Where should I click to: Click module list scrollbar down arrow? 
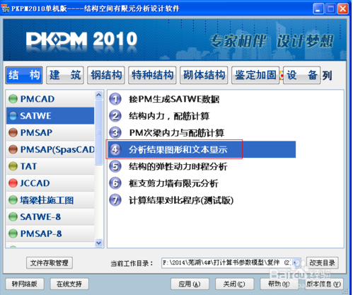click(x=99, y=243)
